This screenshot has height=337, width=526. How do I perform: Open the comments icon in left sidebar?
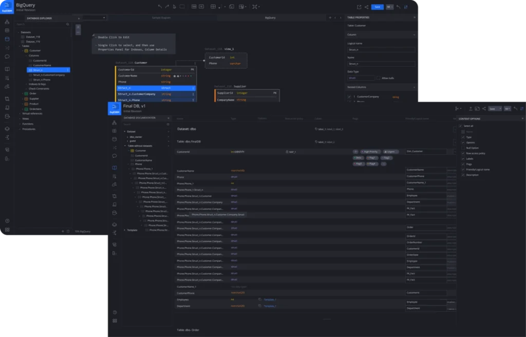pyautogui.click(x=7, y=57)
